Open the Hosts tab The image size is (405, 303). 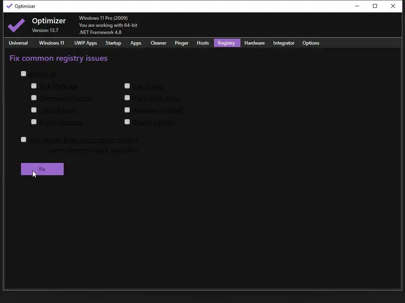coord(203,43)
